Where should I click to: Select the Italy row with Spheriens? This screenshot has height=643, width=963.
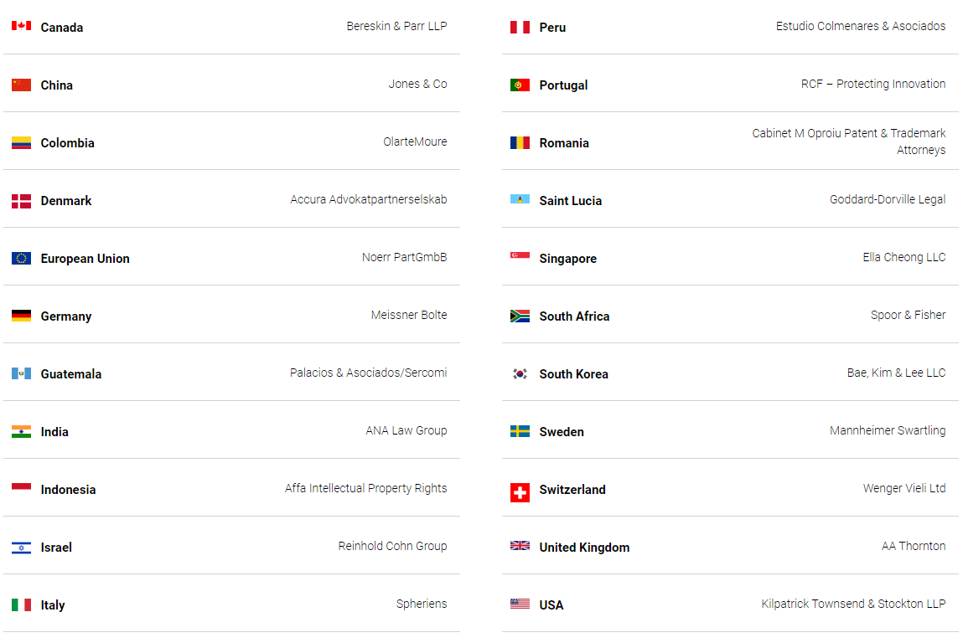click(231, 604)
